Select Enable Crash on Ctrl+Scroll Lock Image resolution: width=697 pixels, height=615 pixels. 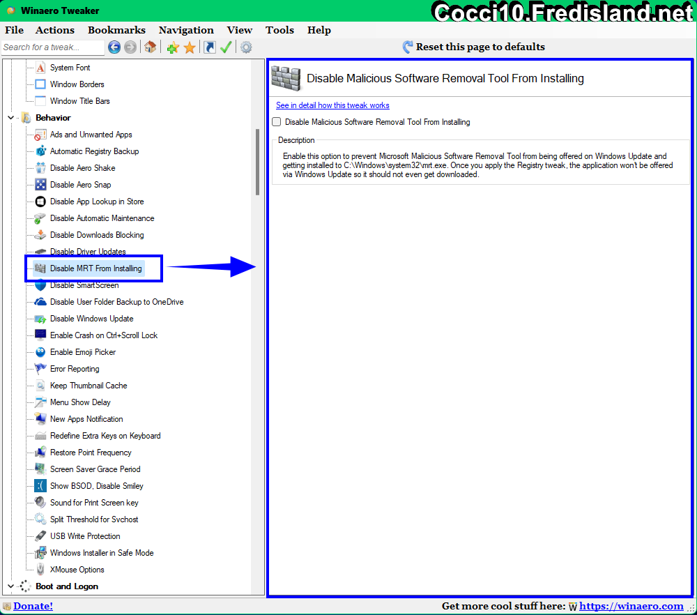(x=104, y=335)
